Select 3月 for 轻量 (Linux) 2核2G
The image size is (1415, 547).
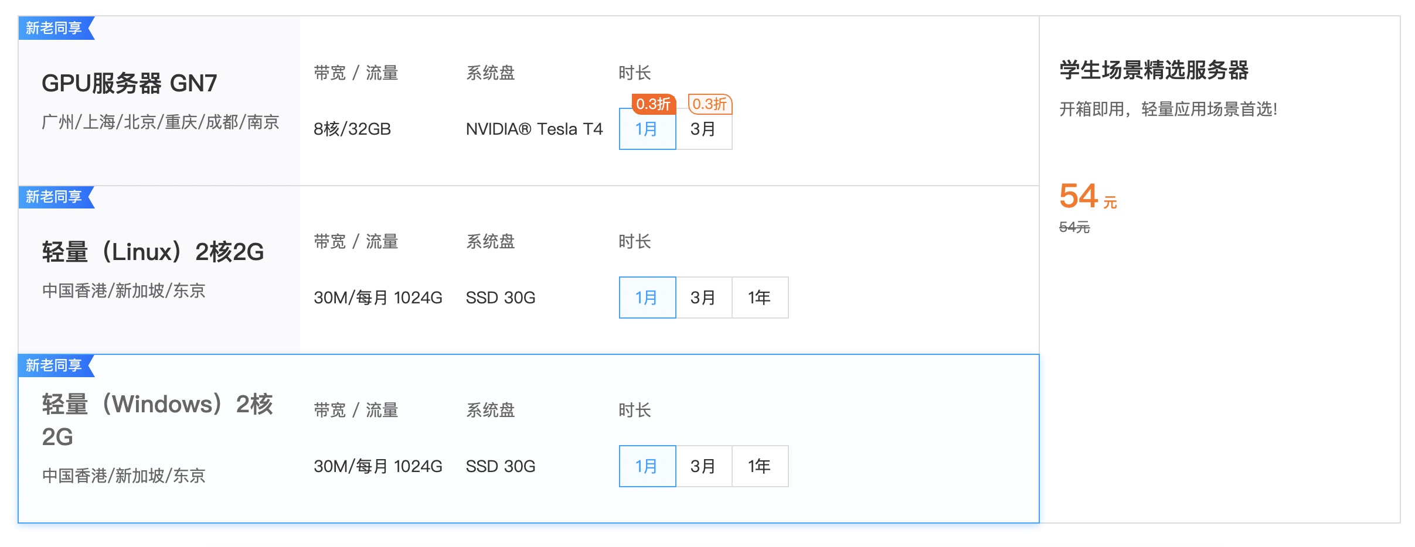click(x=703, y=298)
